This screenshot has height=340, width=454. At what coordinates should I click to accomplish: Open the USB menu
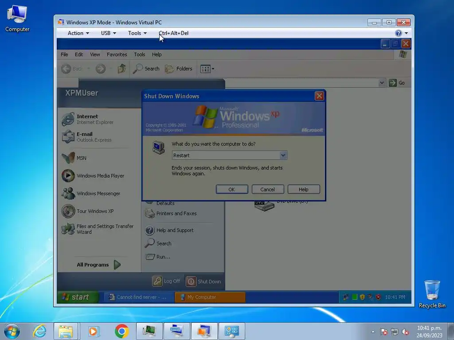tap(108, 33)
